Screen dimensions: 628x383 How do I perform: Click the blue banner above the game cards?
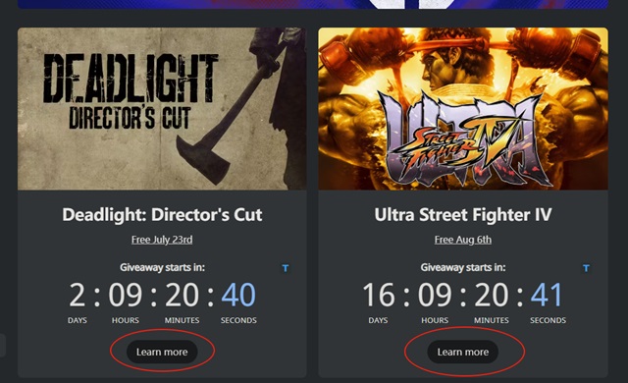click(313, 4)
